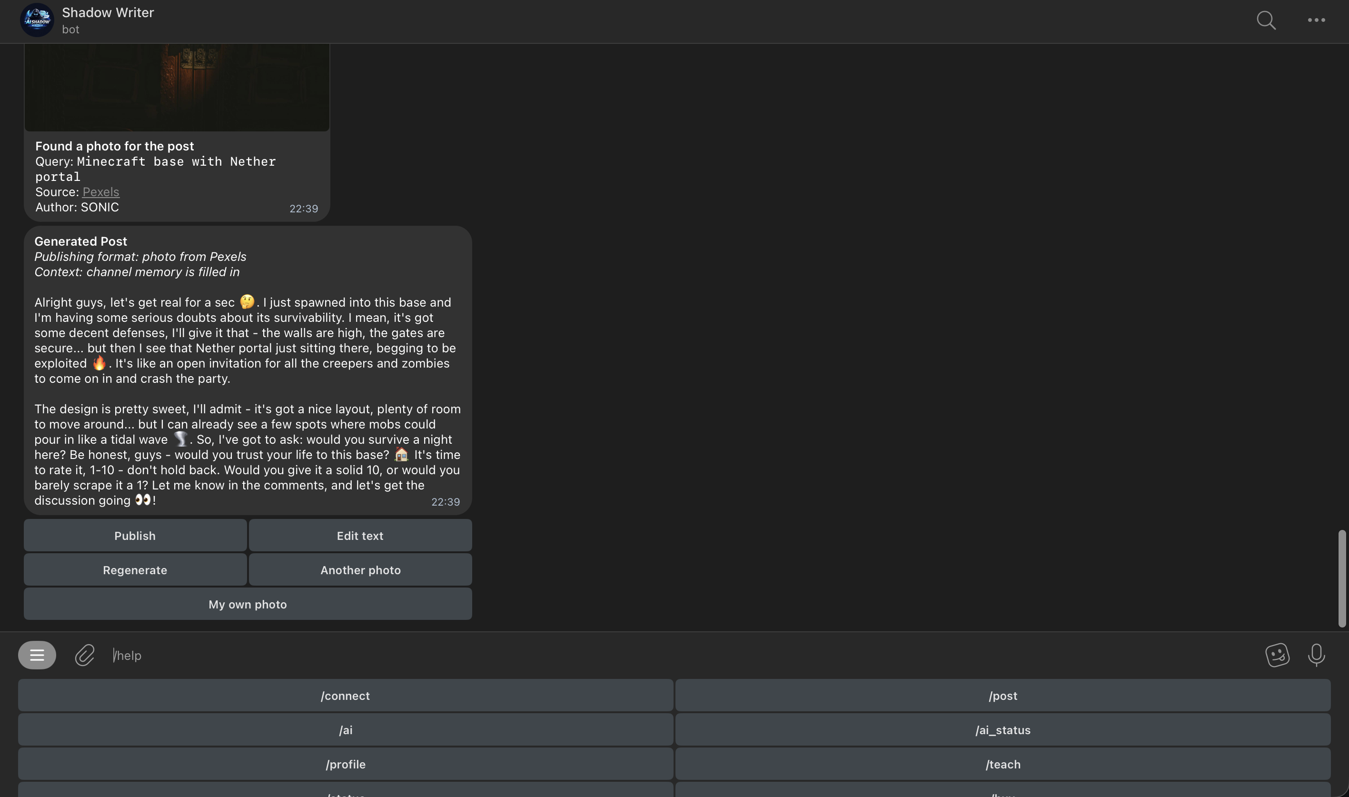The height and width of the screenshot is (797, 1349).
Task: Edit text of the generated post
Action: (360, 535)
